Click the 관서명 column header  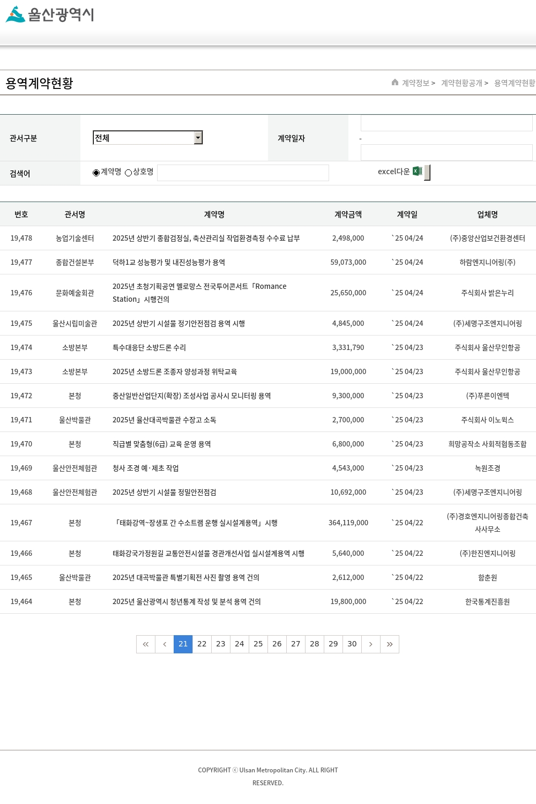pyautogui.click(x=75, y=214)
